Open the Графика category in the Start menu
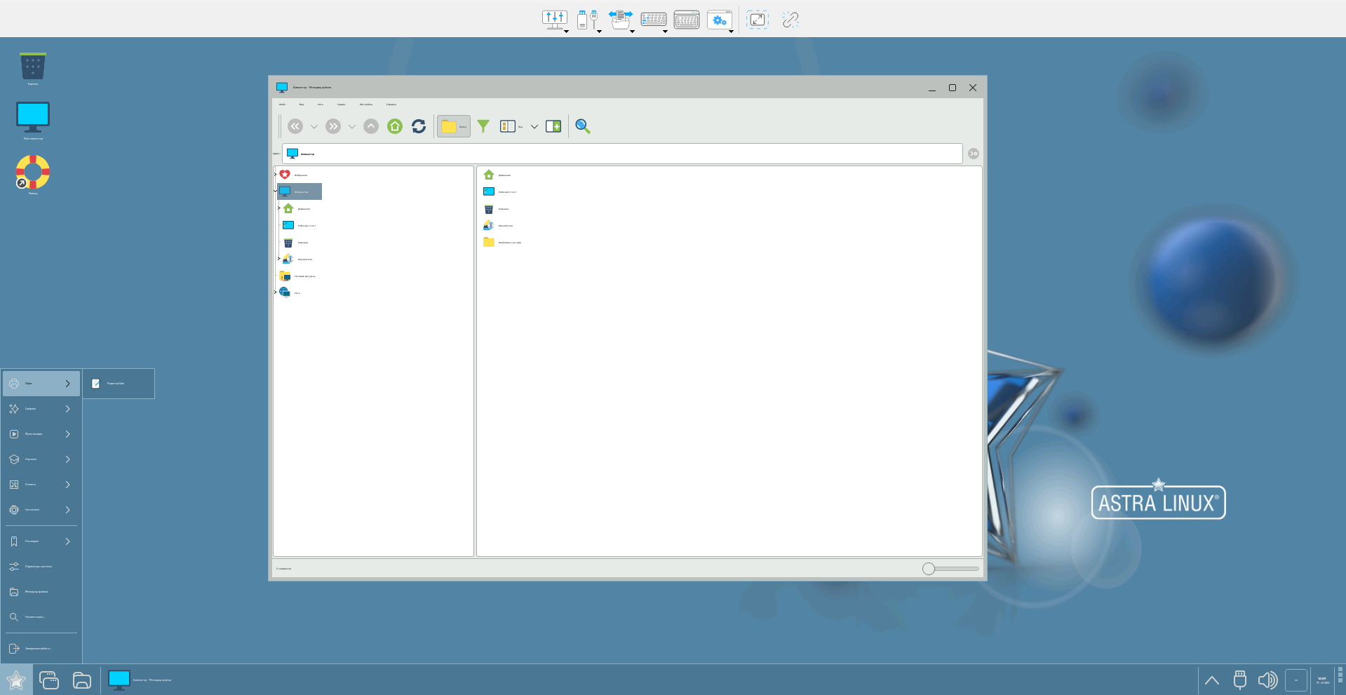The image size is (1346, 695). tap(41, 409)
